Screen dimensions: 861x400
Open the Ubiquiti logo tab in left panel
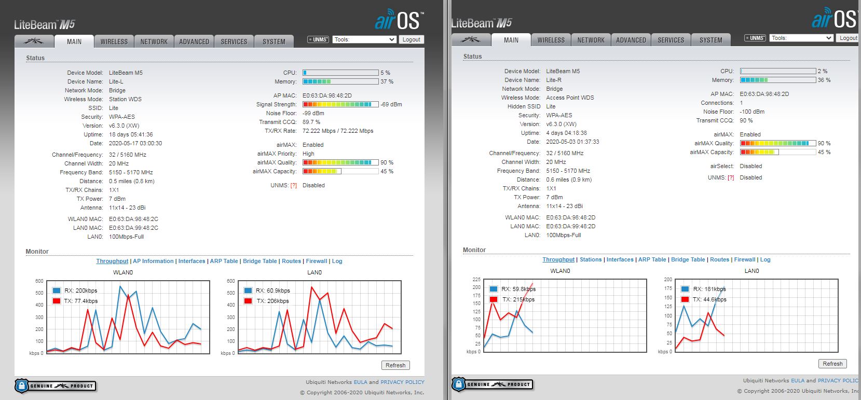(34, 42)
